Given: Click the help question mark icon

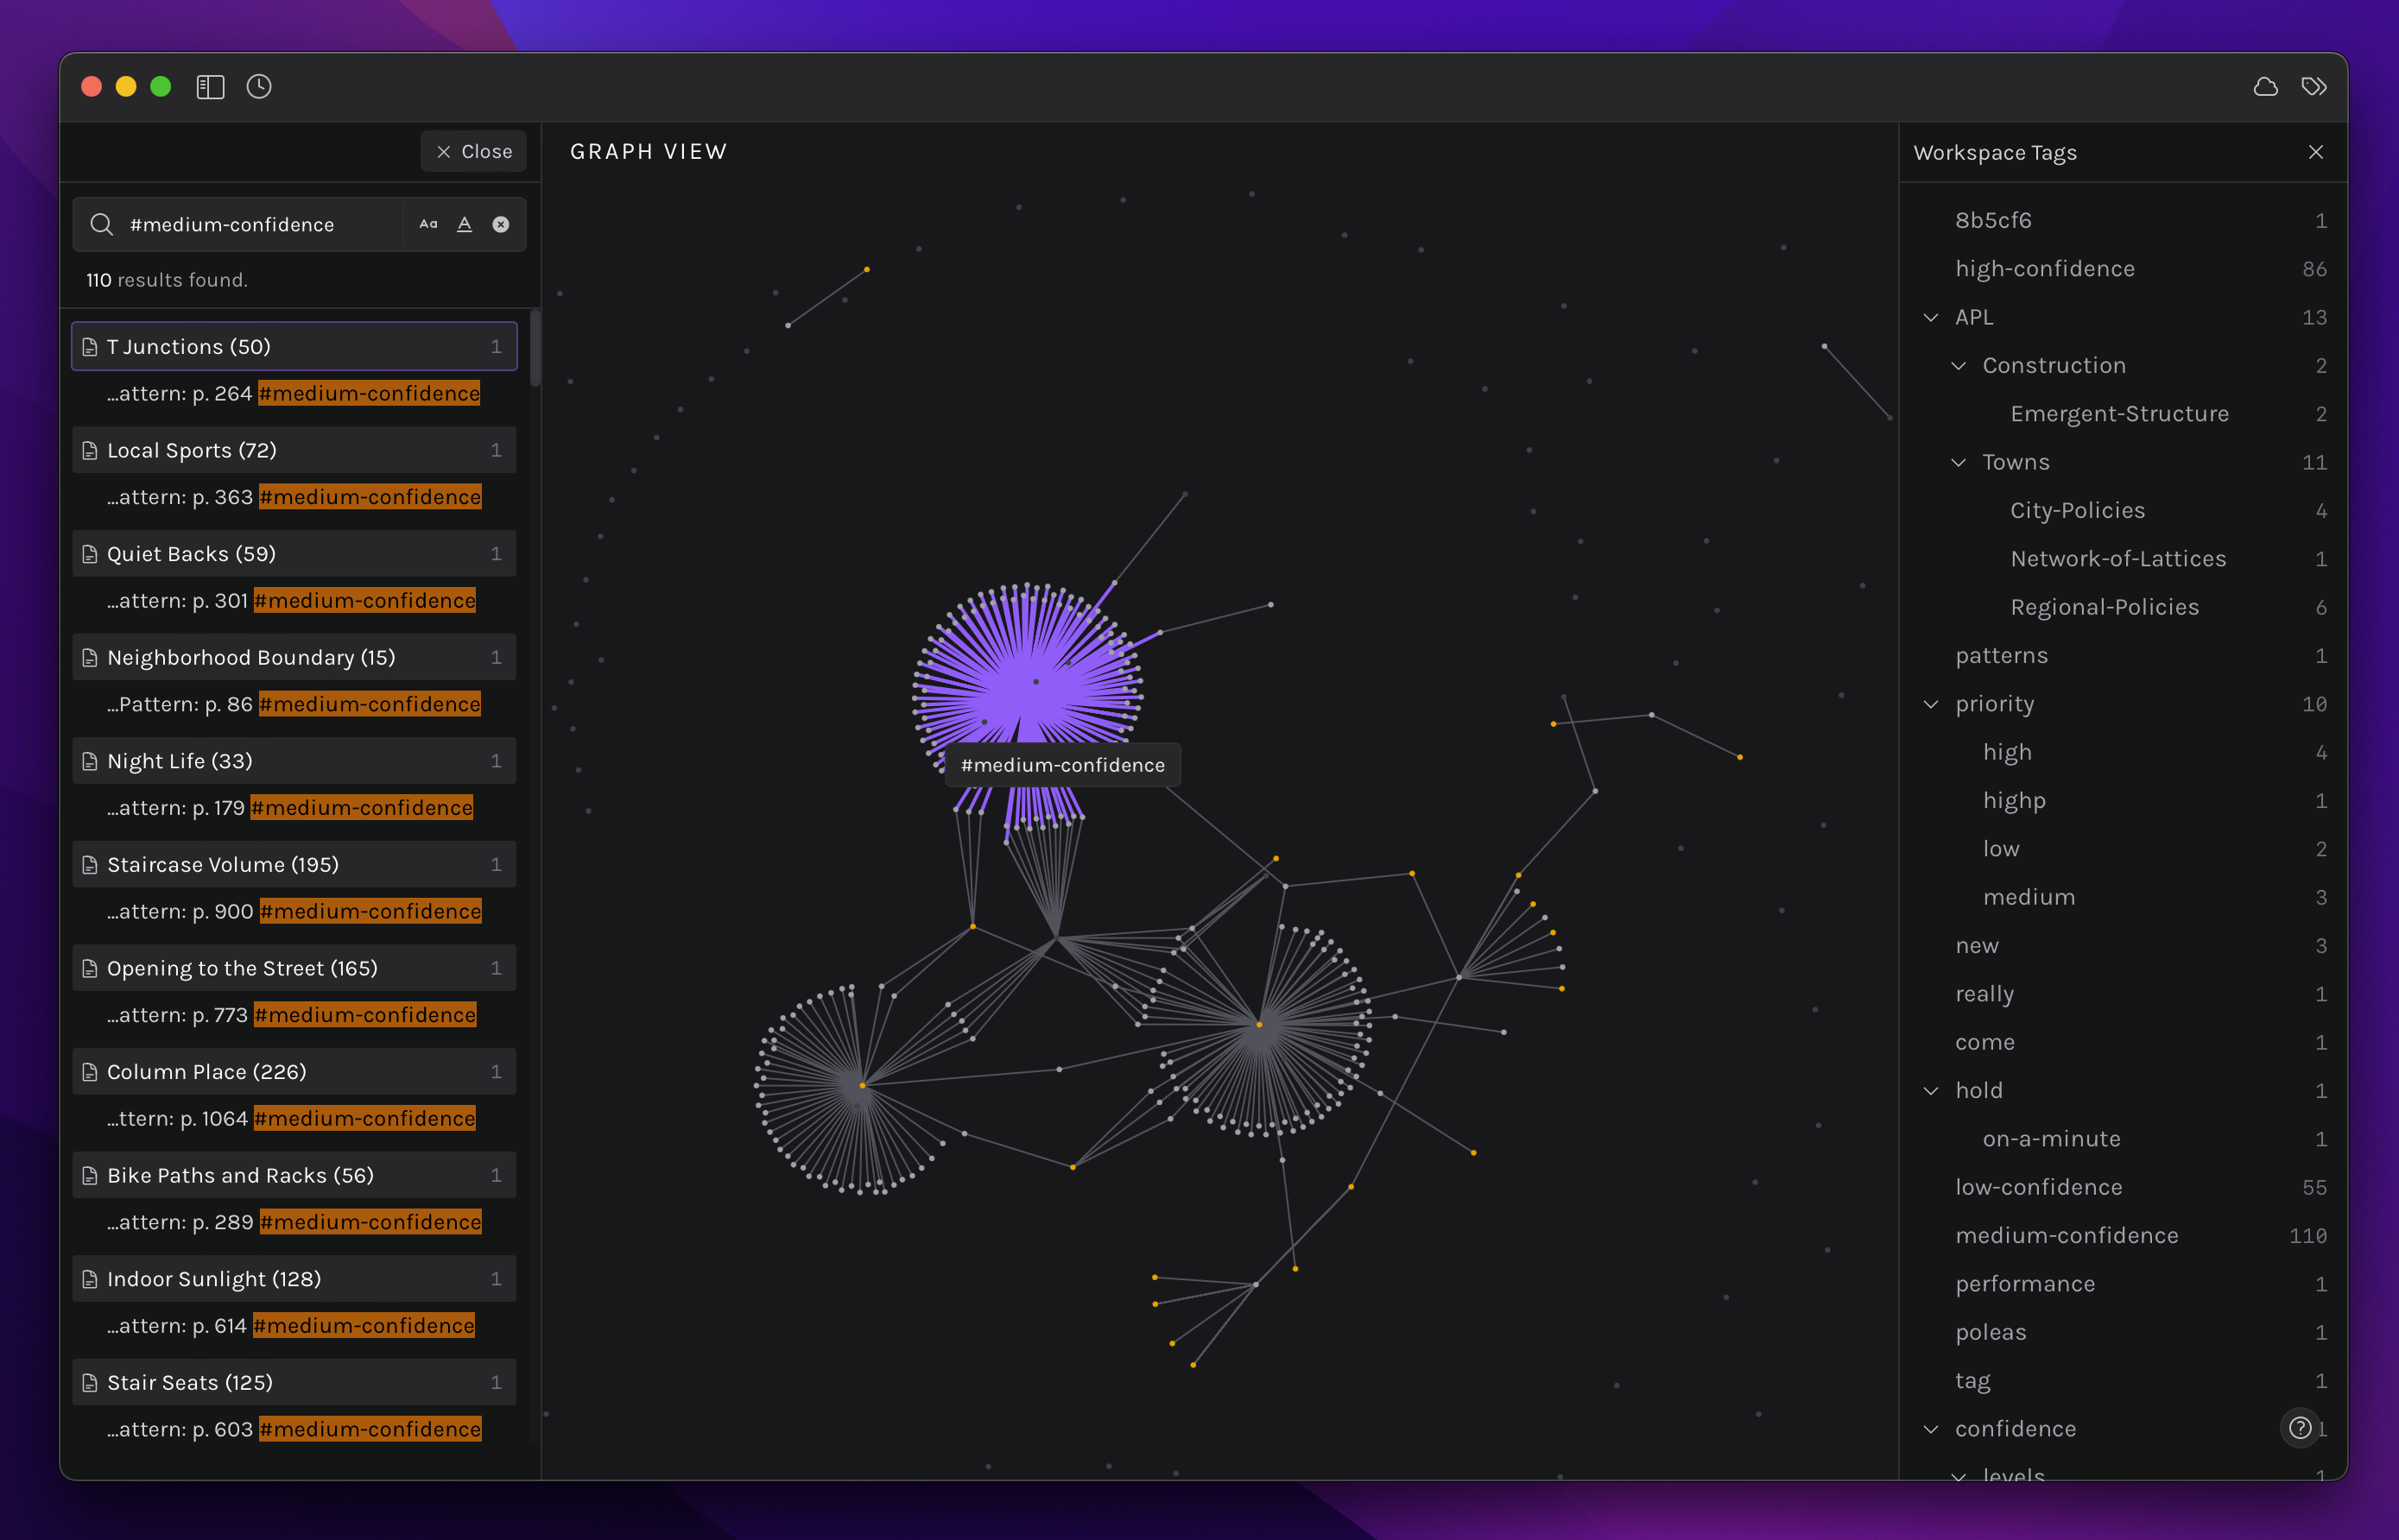Looking at the screenshot, I should [x=2299, y=1427].
